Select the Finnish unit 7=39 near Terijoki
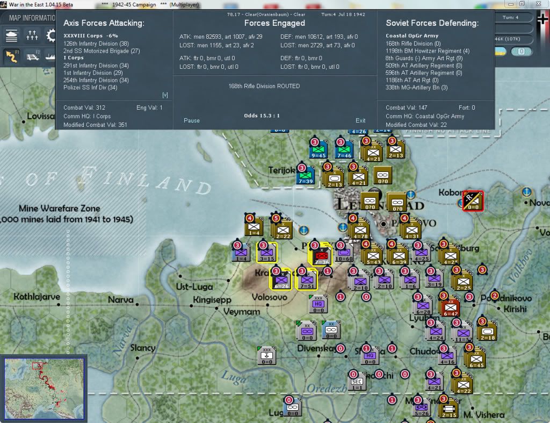The height and width of the screenshot is (423, 550). point(306,175)
